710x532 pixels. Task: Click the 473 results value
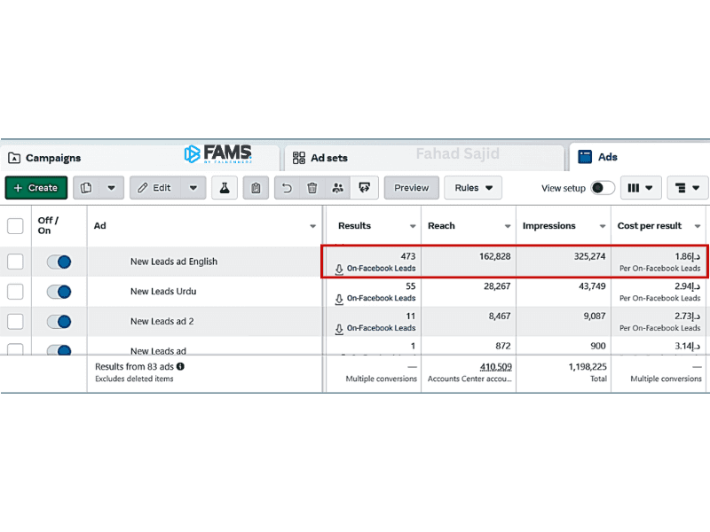click(x=408, y=256)
